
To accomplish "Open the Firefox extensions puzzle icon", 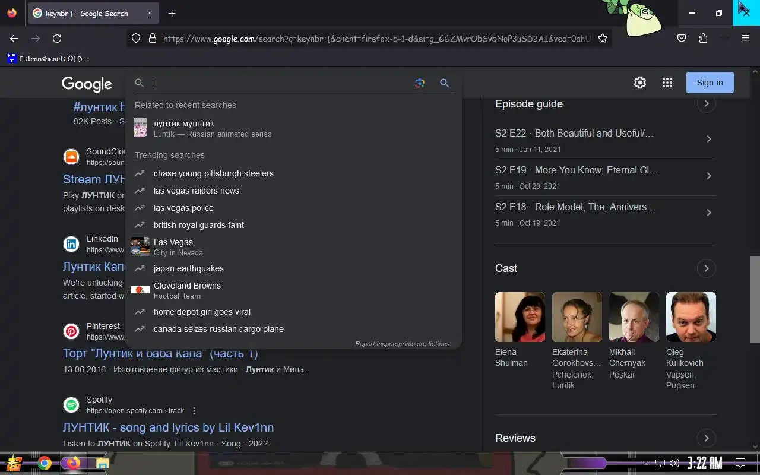I will [x=703, y=38].
